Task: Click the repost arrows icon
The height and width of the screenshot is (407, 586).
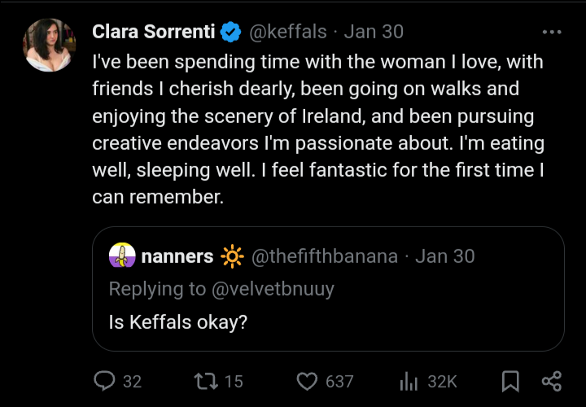Action: pyautogui.click(x=204, y=381)
